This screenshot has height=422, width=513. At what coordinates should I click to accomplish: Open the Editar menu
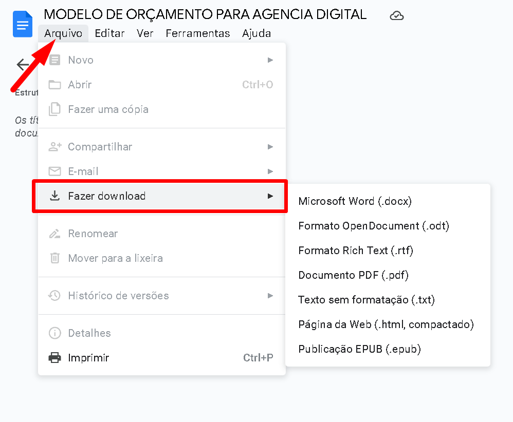pyautogui.click(x=109, y=33)
